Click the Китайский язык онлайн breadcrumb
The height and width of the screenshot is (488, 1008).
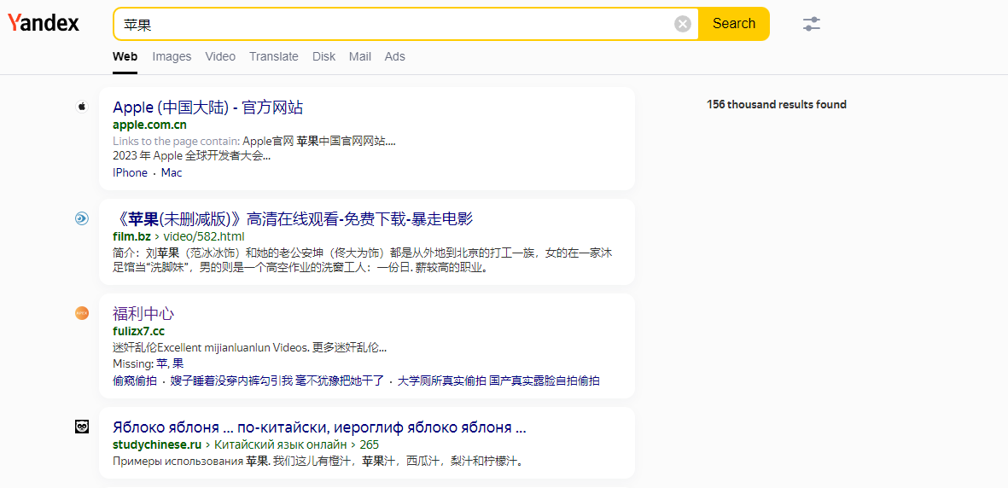(281, 445)
